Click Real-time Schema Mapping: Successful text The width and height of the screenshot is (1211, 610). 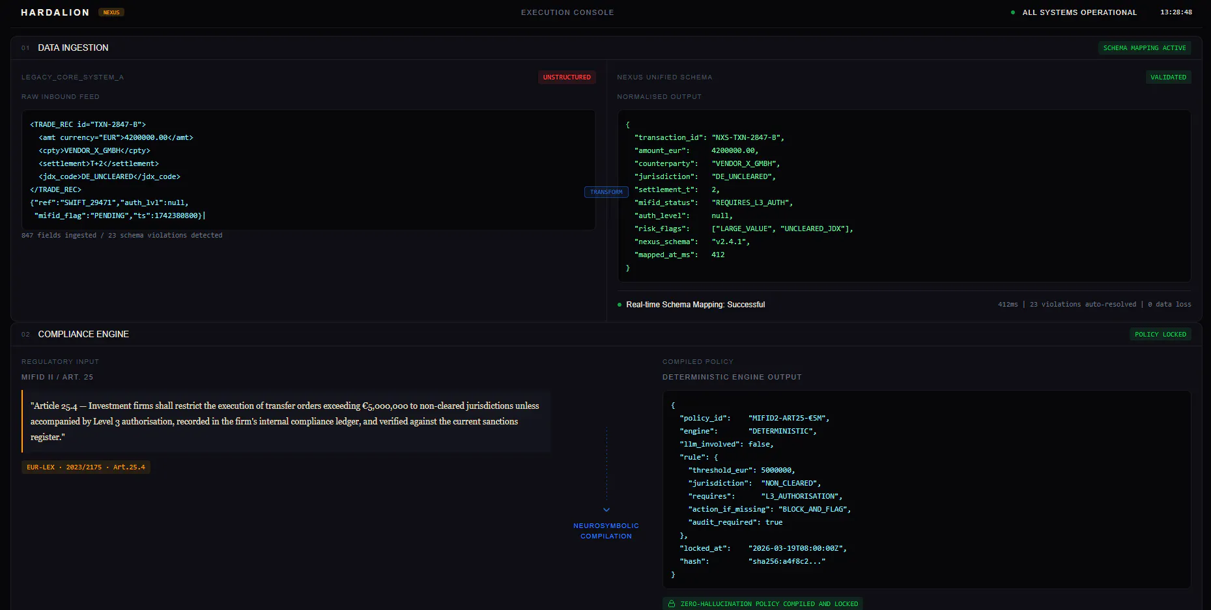coord(695,305)
